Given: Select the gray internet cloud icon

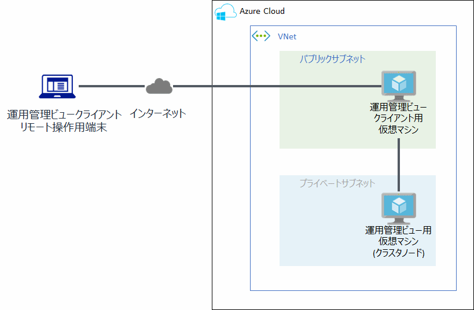Looking at the screenshot, I should [159, 87].
